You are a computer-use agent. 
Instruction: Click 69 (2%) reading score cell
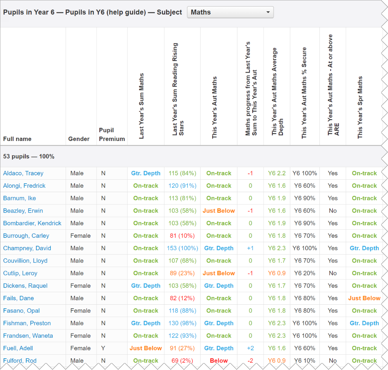(x=182, y=361)
